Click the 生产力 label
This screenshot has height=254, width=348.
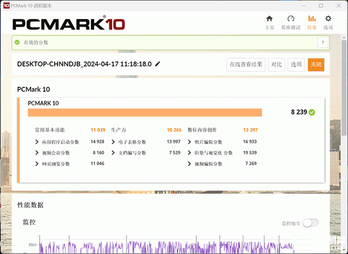(x=118, y=130)
